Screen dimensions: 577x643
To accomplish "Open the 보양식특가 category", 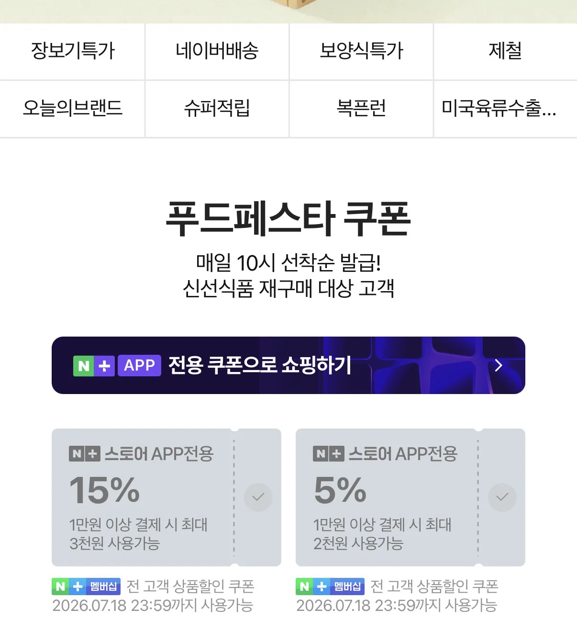I will click(x=361, y=51).
